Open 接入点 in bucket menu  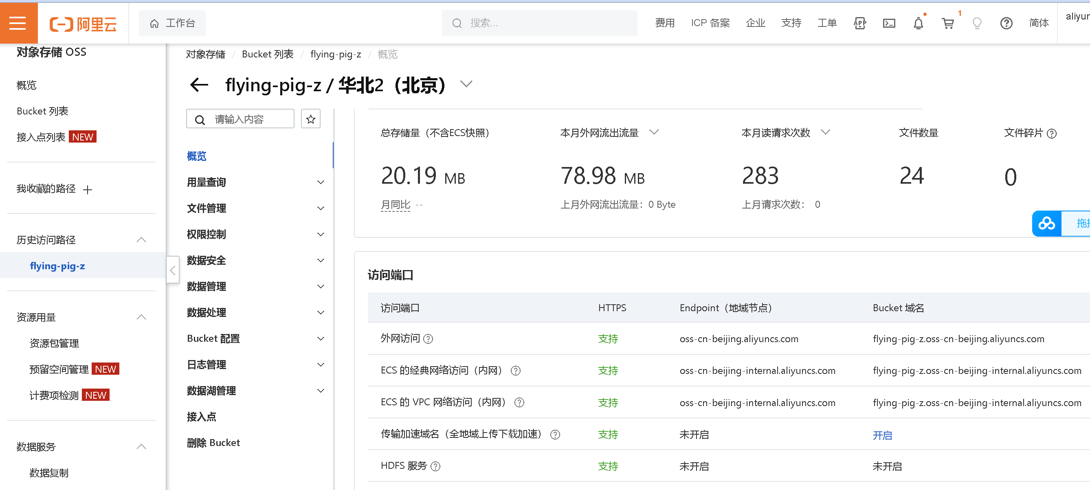[x=201, y=417]
